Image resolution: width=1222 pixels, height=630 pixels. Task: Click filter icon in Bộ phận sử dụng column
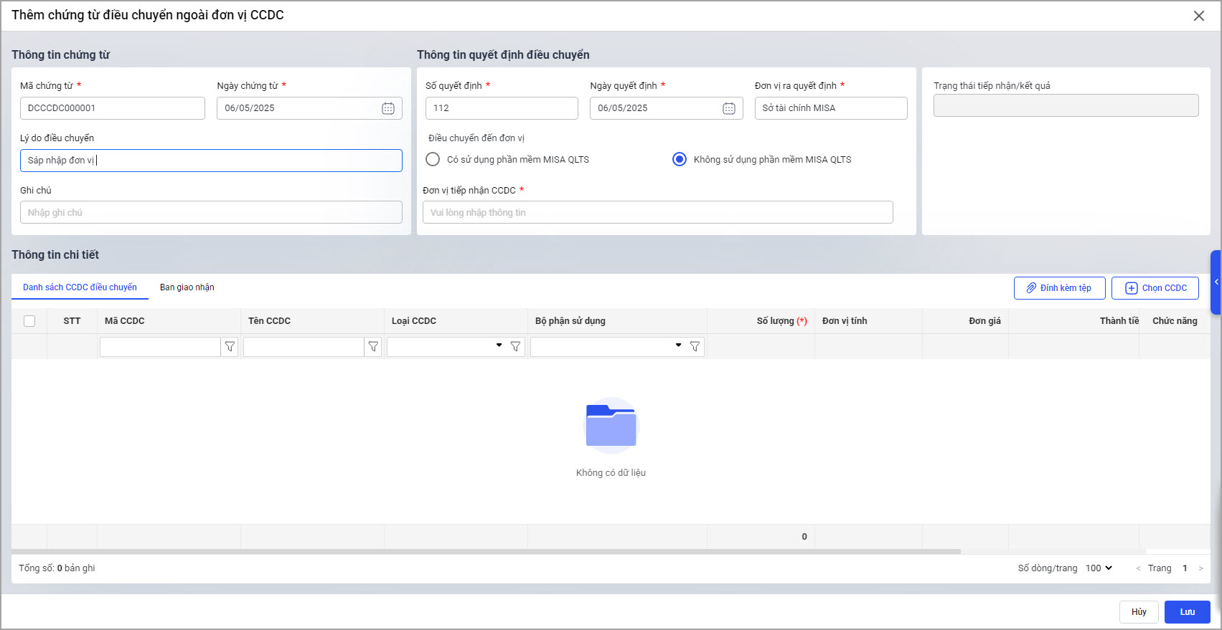pos(695,347)
